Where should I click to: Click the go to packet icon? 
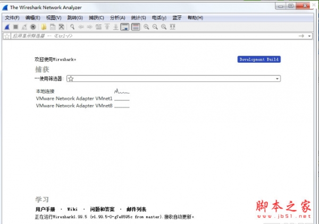point(99,27)
